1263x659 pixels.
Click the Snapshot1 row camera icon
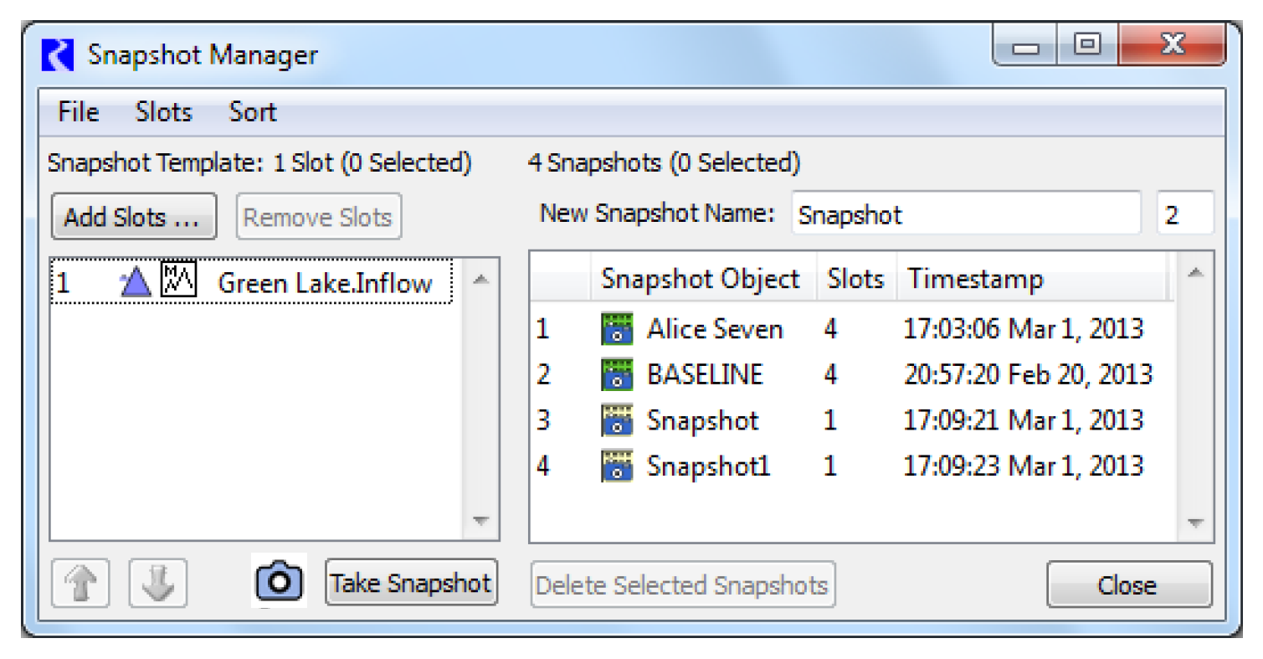[618, 466]
